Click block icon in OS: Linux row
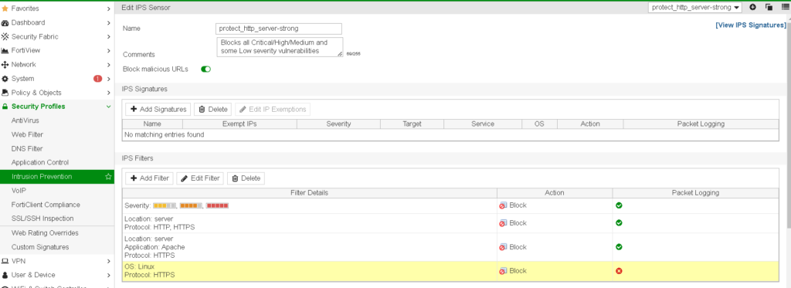Viewport: 791px width, 288px height. coord(503,271)
